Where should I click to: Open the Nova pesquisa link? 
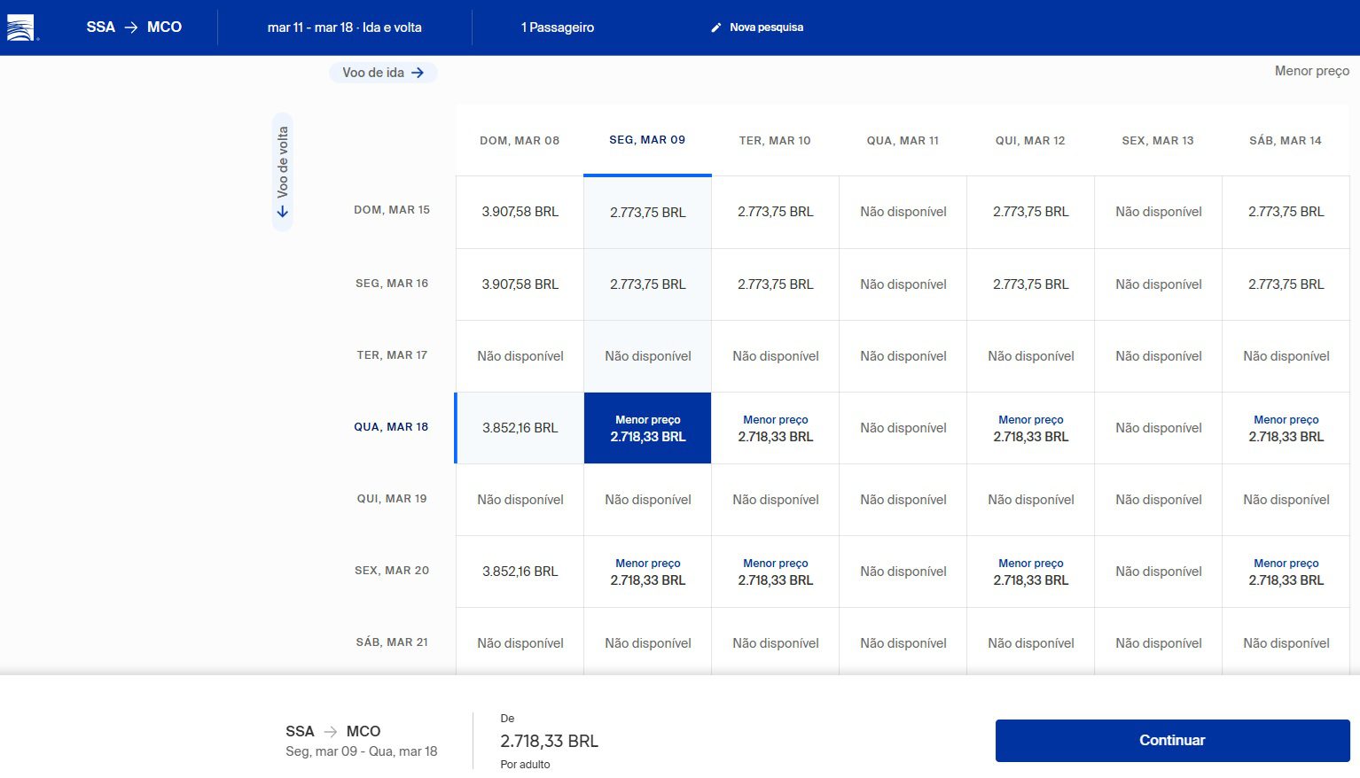click(x=766, y=27)
